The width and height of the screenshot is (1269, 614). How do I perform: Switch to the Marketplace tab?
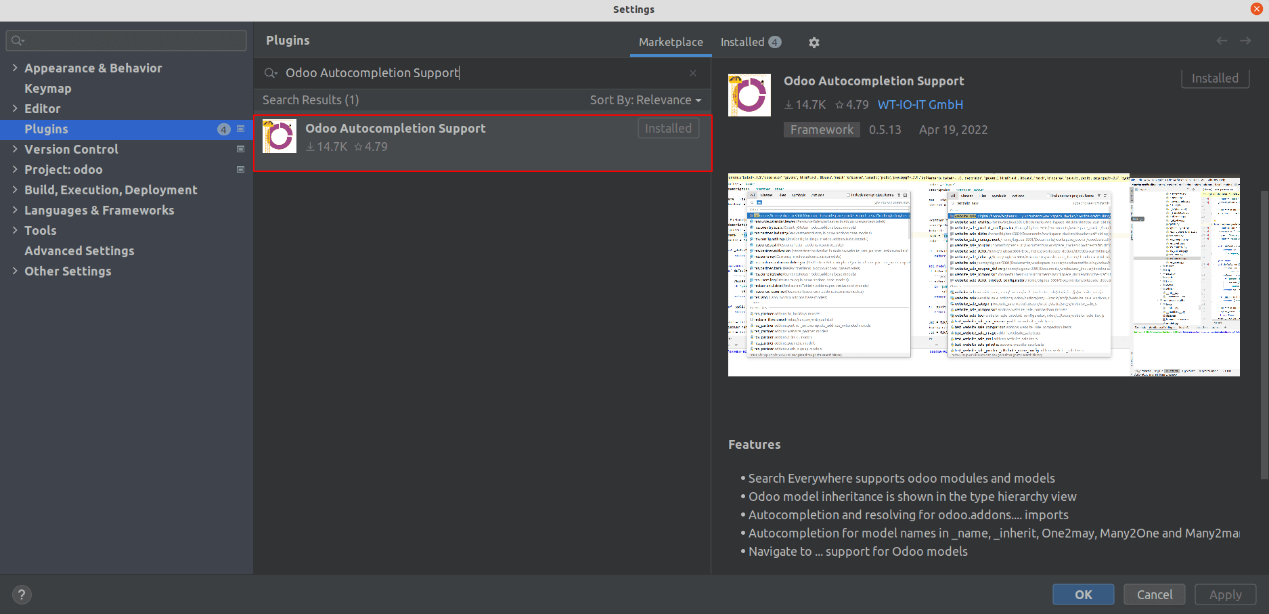pyautogui.click(x=671, y=42)
